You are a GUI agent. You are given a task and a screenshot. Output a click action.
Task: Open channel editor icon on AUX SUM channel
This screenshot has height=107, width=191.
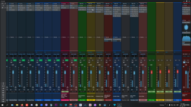145,87
